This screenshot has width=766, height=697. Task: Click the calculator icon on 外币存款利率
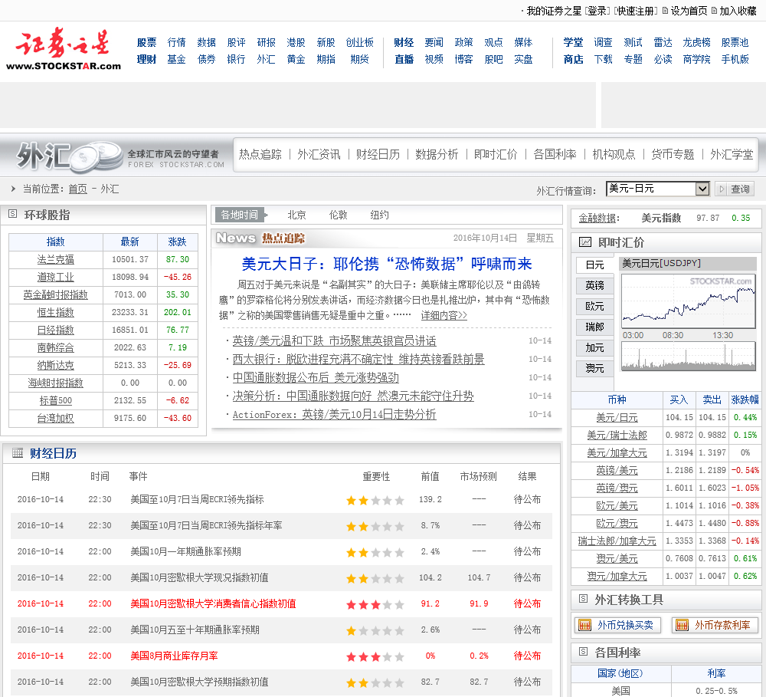click(x=681, y=625)
